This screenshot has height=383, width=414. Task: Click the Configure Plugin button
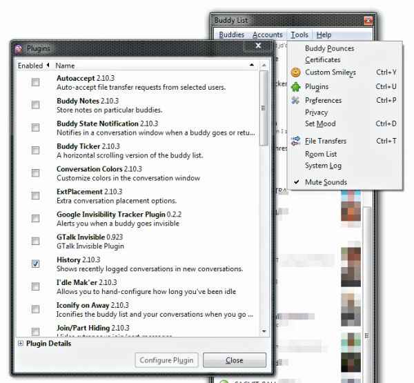166,360
